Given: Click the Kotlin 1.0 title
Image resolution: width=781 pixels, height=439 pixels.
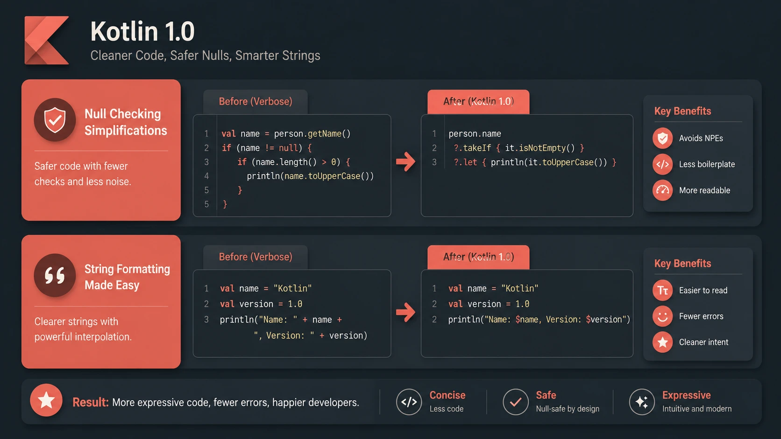Looking at the screenshot, I should pos(142,31).
